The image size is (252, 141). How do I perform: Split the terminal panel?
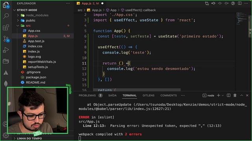point(228,96)
